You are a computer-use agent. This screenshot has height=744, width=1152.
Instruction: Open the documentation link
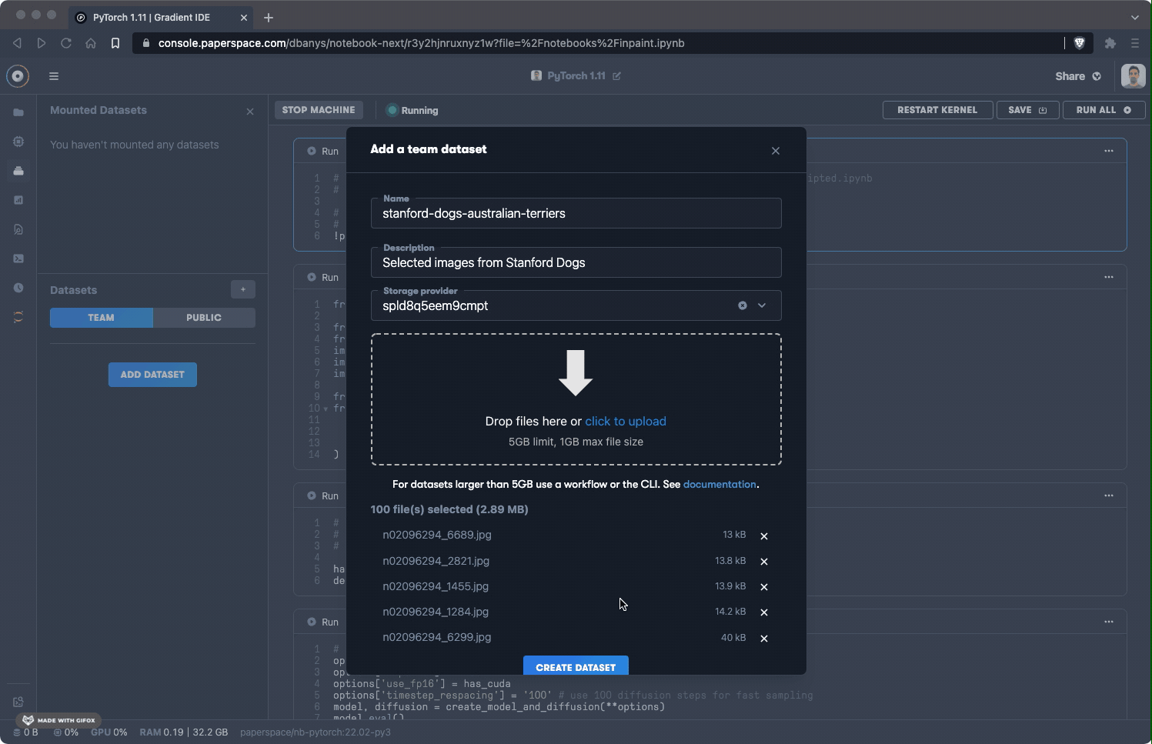[720, 485]
